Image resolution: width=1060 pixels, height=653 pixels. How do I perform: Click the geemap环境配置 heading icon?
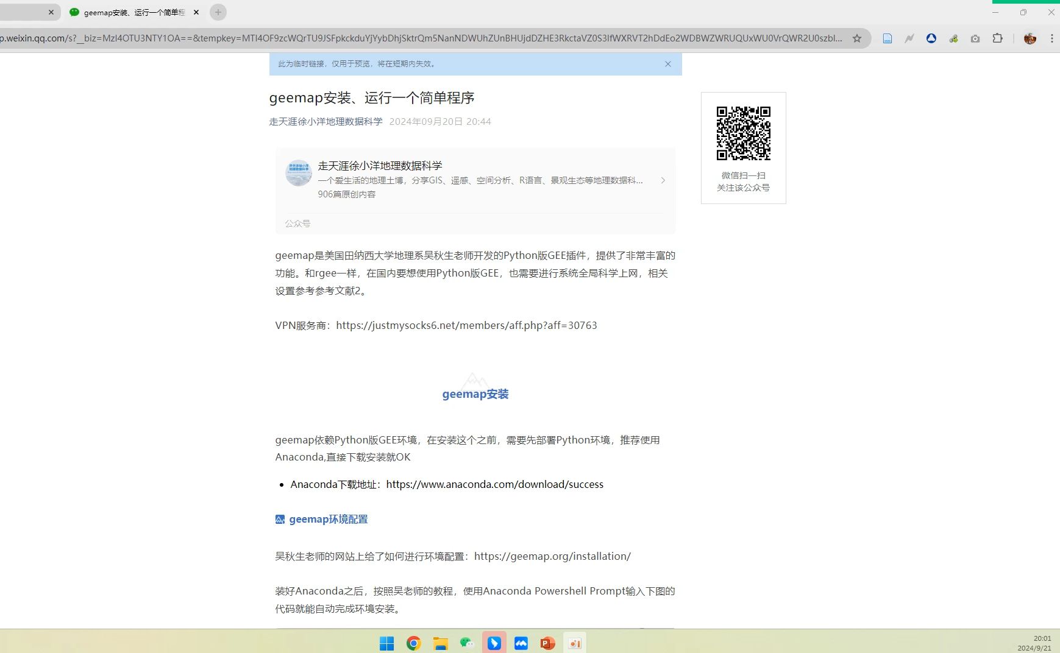click(280, 520)
